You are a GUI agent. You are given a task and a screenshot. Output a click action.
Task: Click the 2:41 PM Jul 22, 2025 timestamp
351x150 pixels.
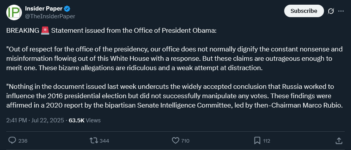[x=35, y=120]
